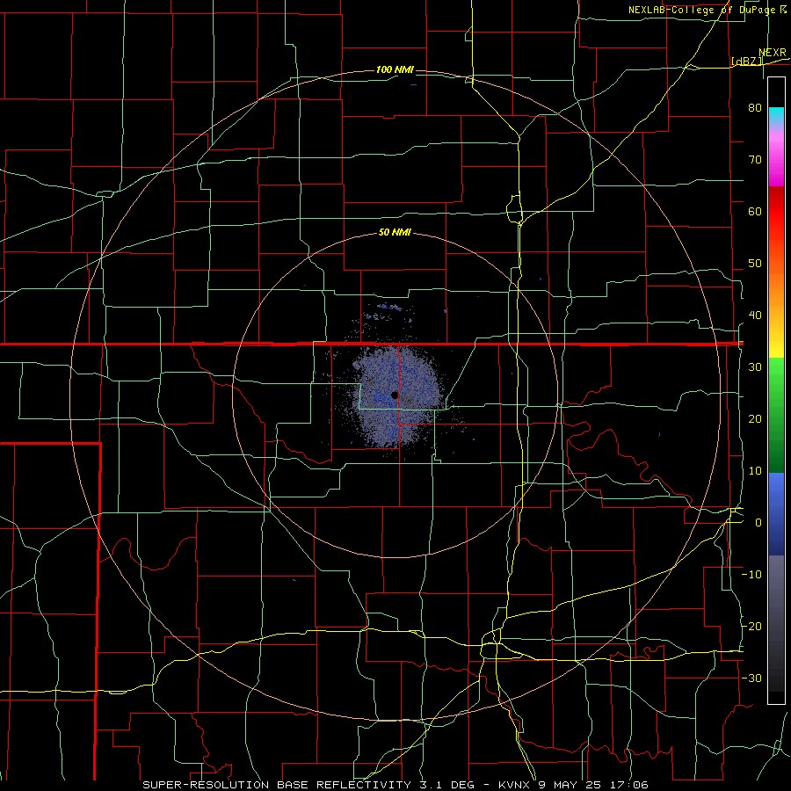Click the [dBZ] unit label
This screenshot has width=791, height=791.
pyautogui.click(x=747, y=61)
